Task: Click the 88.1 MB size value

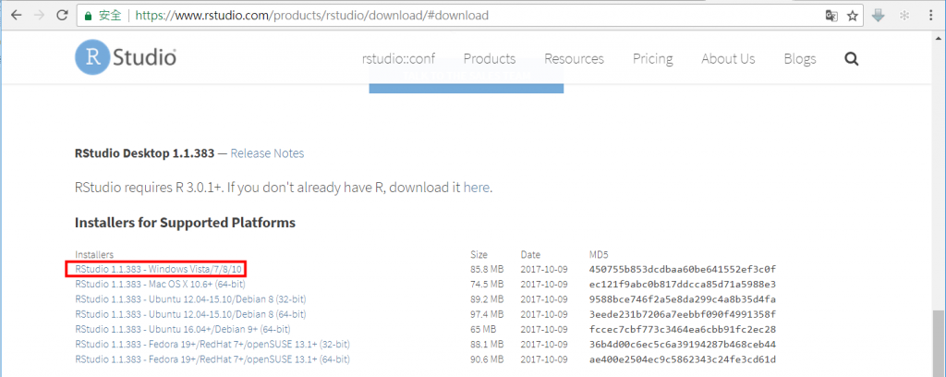Action: click(x=487, y=345)
